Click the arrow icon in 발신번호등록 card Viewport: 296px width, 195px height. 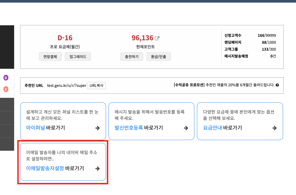point(186,128)
